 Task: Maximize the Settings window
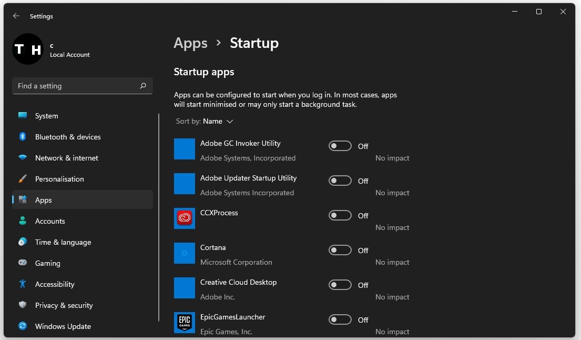click(539, 12)
